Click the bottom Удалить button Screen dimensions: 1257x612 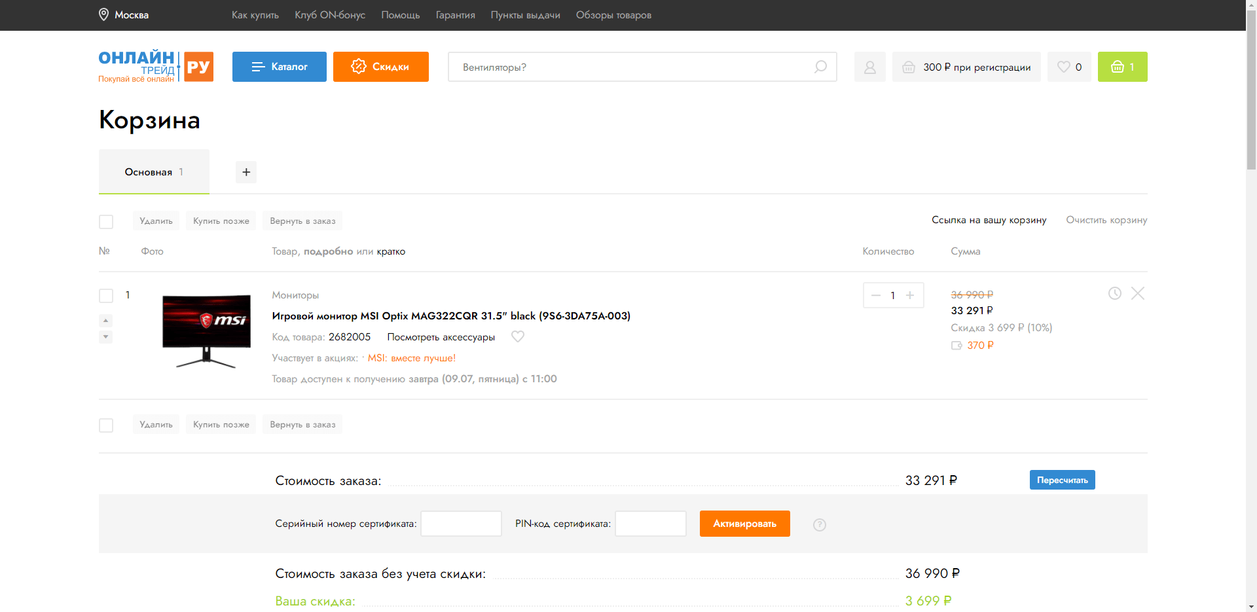(156, 424)
